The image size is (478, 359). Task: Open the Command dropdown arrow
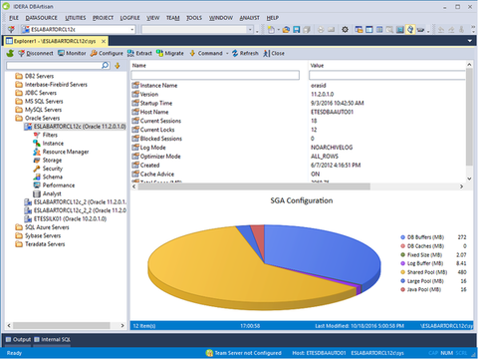(227, 53)
